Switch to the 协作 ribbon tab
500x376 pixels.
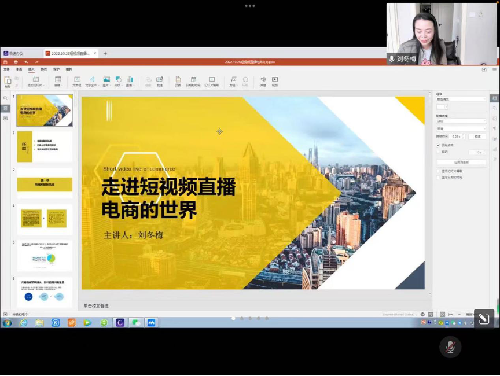44,69
